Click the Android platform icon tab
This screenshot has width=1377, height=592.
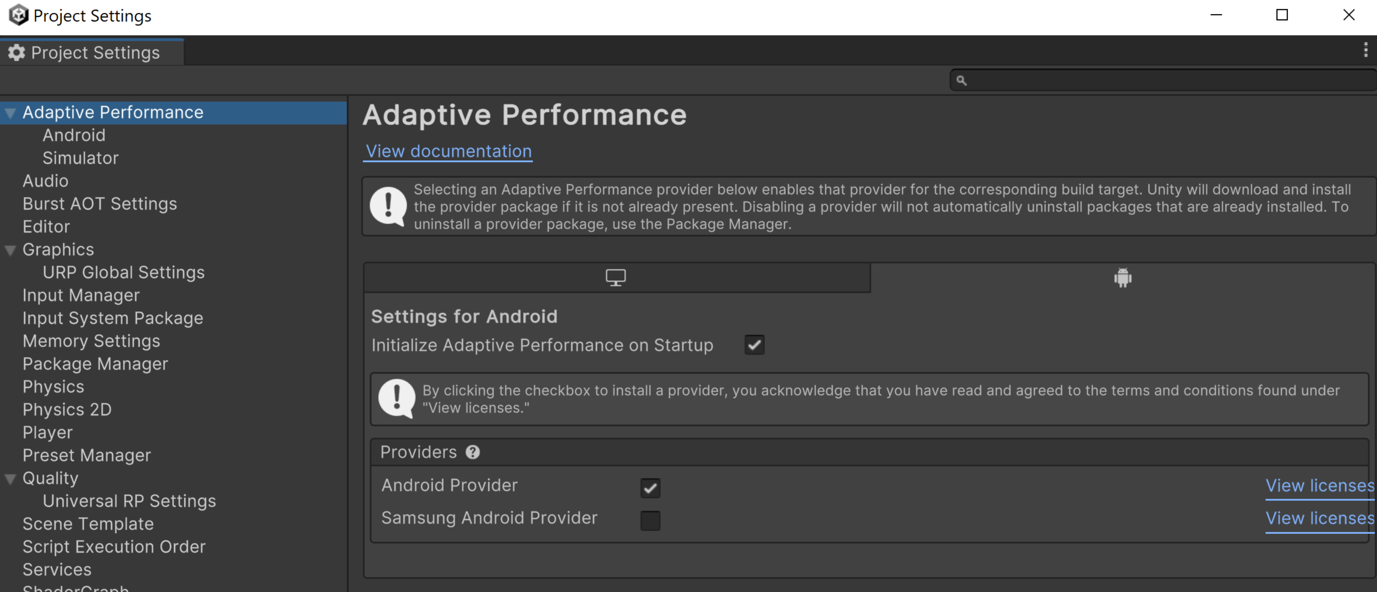pyautogui.click(x=1123, y=278)
